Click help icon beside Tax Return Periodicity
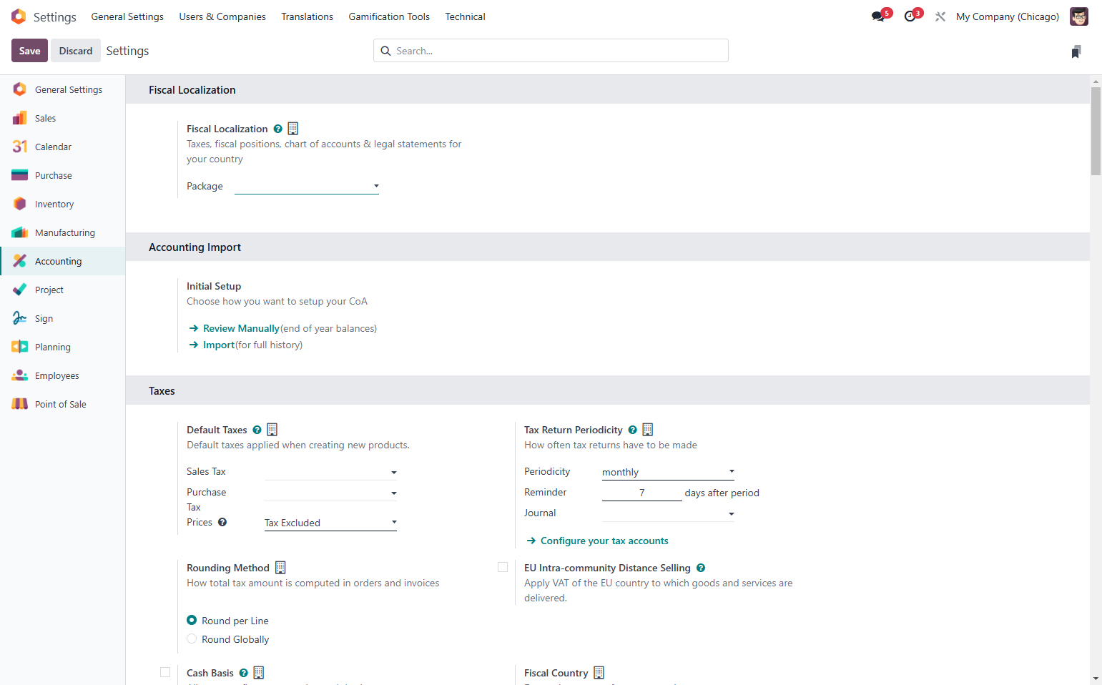The width and height of the screenshot is (1102, 685). pyautogui.click(x=633, y=430)
